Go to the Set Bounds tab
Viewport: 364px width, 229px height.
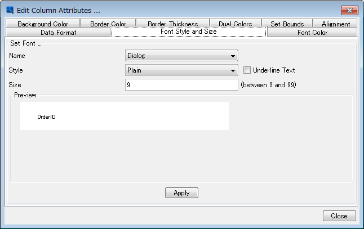pyautogui.click(x=287, y=24)
